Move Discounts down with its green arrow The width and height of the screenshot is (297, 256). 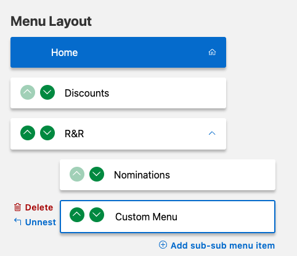tap(47, 92)
